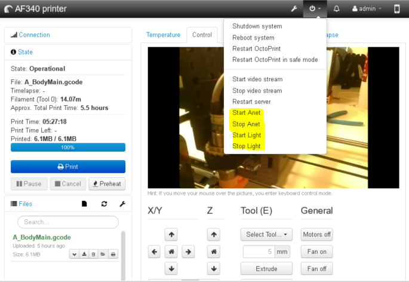Choose Restart OctoPrint in safe mode

click(275, 60)
